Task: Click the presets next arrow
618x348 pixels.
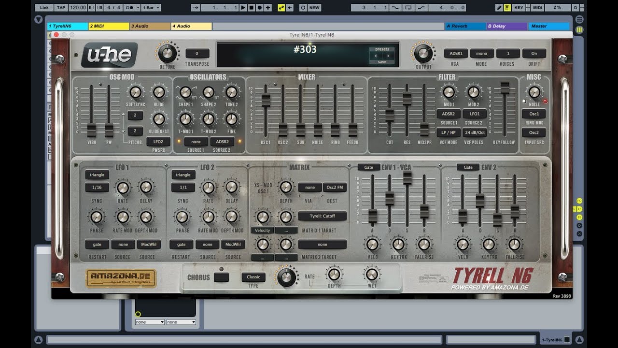Action: pyautogui.click(x=387, y=56)
